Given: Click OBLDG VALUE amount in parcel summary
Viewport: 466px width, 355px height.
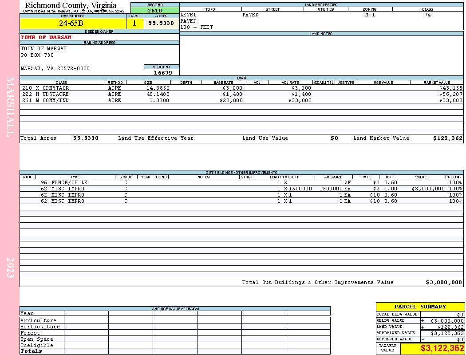Looking at the screenshot, I should (x=447, y=321).
